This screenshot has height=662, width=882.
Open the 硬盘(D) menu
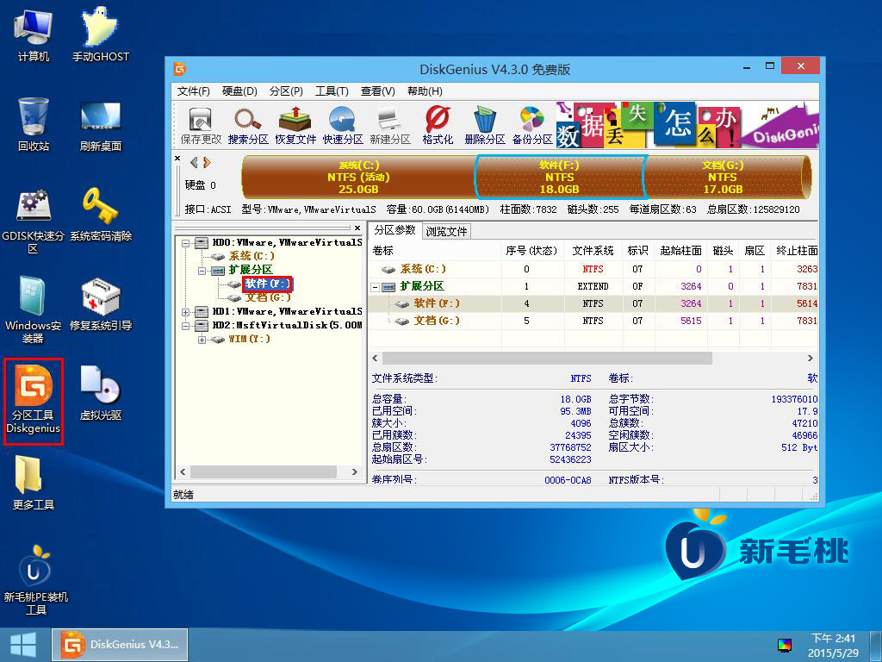tap(239, 91)
